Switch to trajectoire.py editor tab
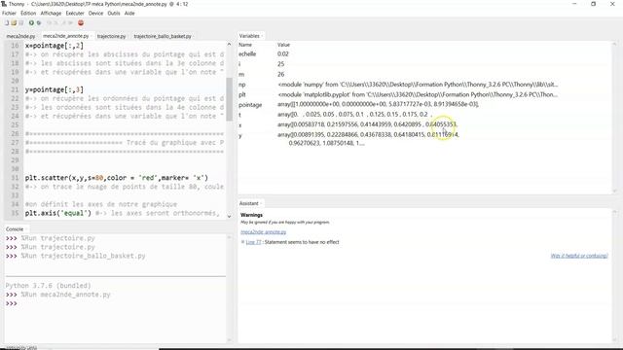This screenshot has height=350, width=623. [112, 36]
